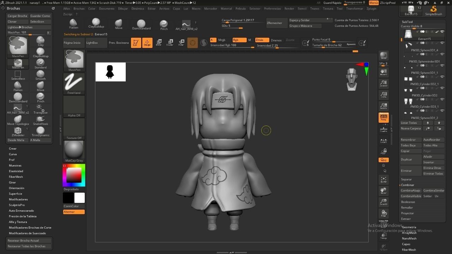Expand the Extraer subtool section

[x=406, y=219]
